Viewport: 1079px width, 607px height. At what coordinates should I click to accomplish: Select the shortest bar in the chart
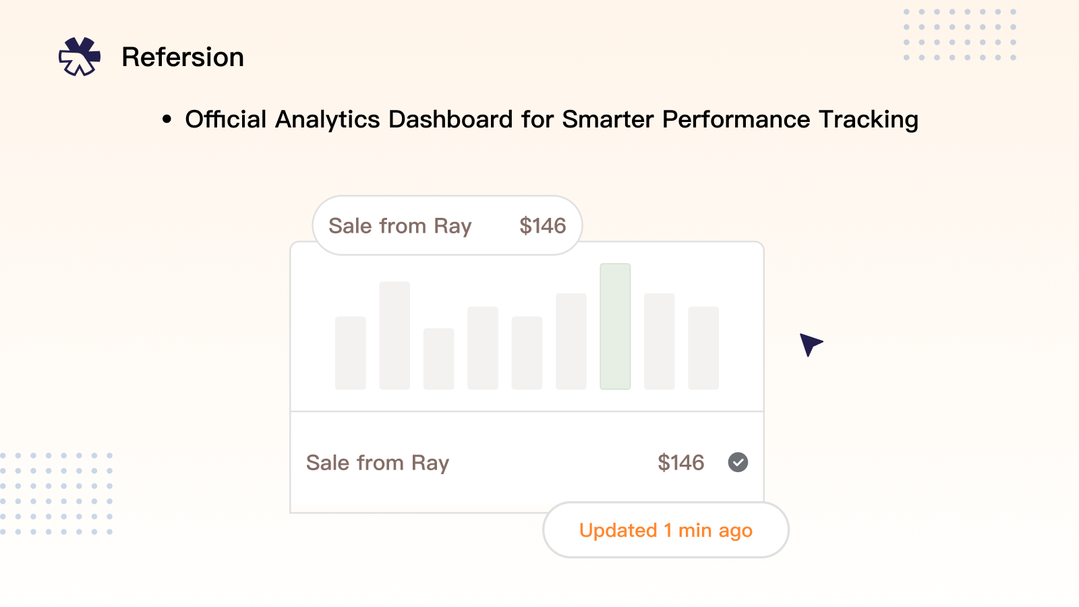pyautogui.click(x=438, y=359)
